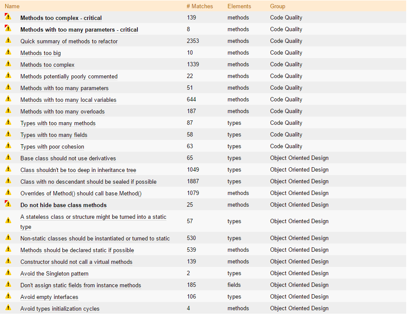Click warning icon next to Avoid the Singleton pattern
The image size is (407, 315).
pyautogui.click(x=8, y=273)
